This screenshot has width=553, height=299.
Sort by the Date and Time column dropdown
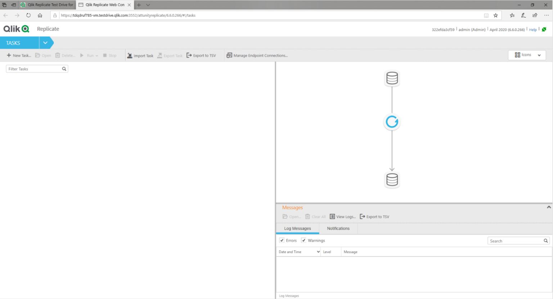(x=318, y=252)
